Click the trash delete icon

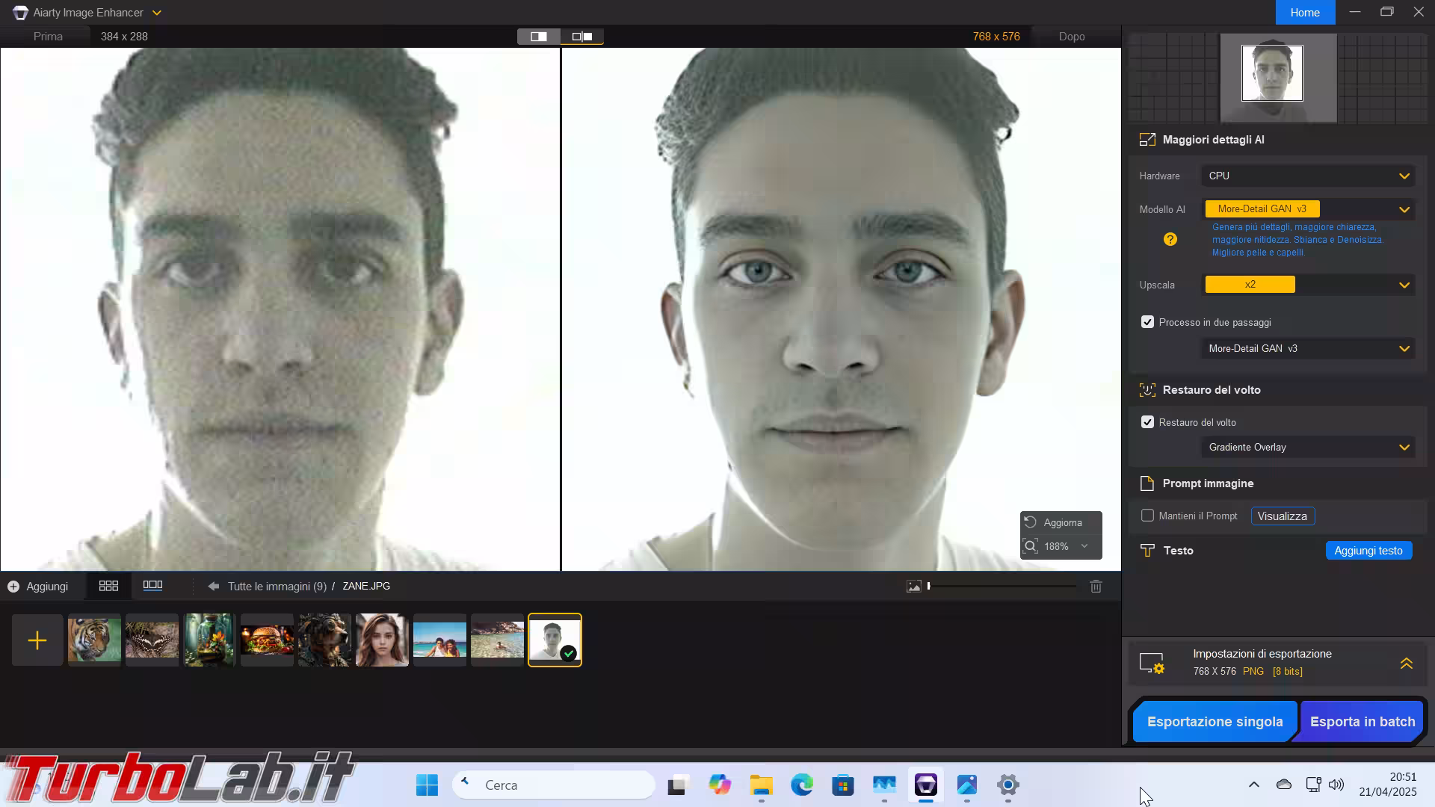click(x=1096, y=587)
